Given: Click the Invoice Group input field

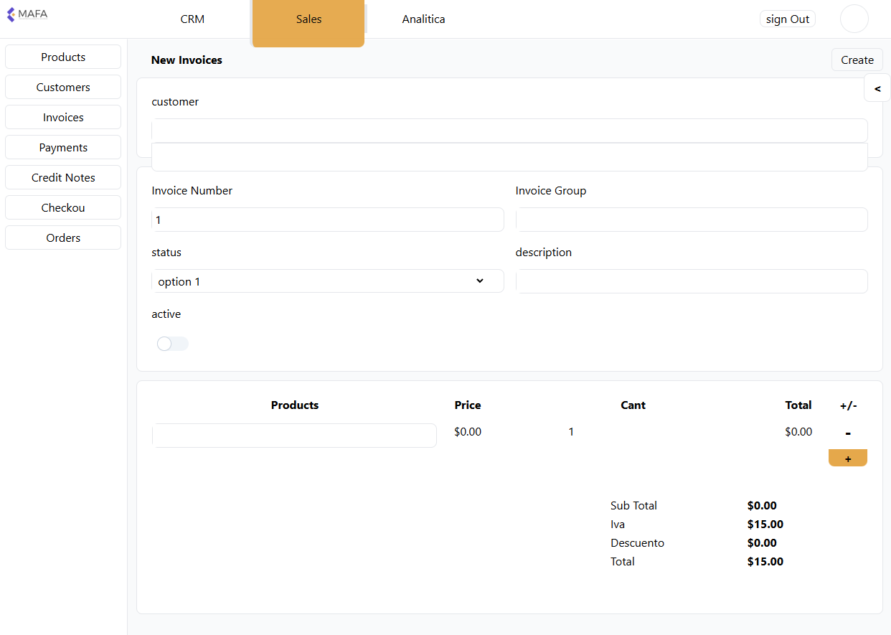Looking at the screenshot, I should (692, 220).
